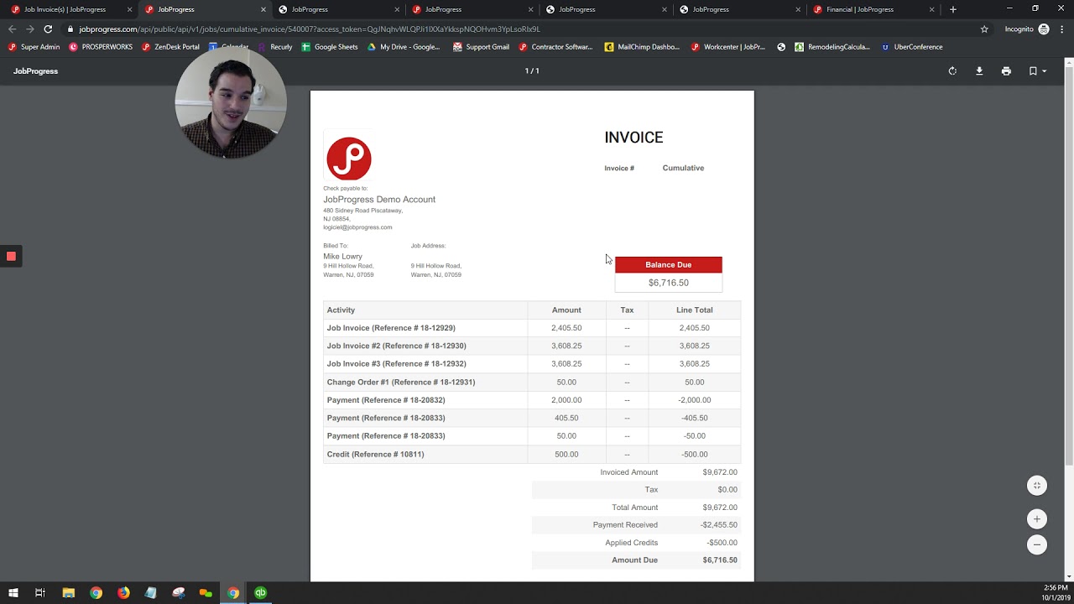Viewport: 1074px width, 604px height.
Task: Download the invoice PDF
Action: point(979,71)
